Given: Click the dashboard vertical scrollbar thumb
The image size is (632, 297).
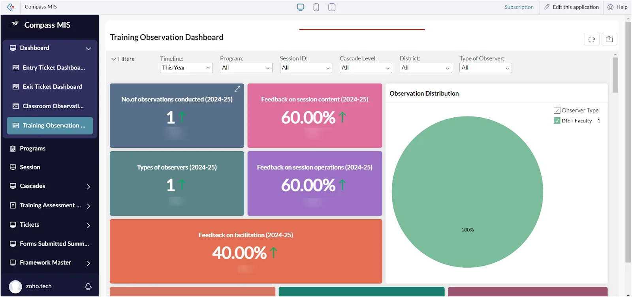Looking at the screenshot, I should 615,75.
